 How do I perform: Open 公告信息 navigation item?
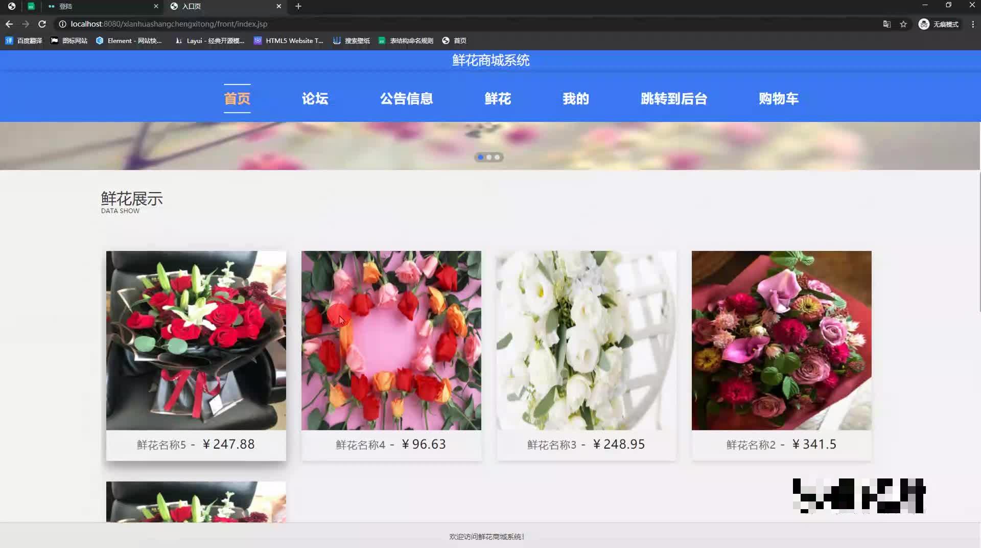(x=406, y=98)
